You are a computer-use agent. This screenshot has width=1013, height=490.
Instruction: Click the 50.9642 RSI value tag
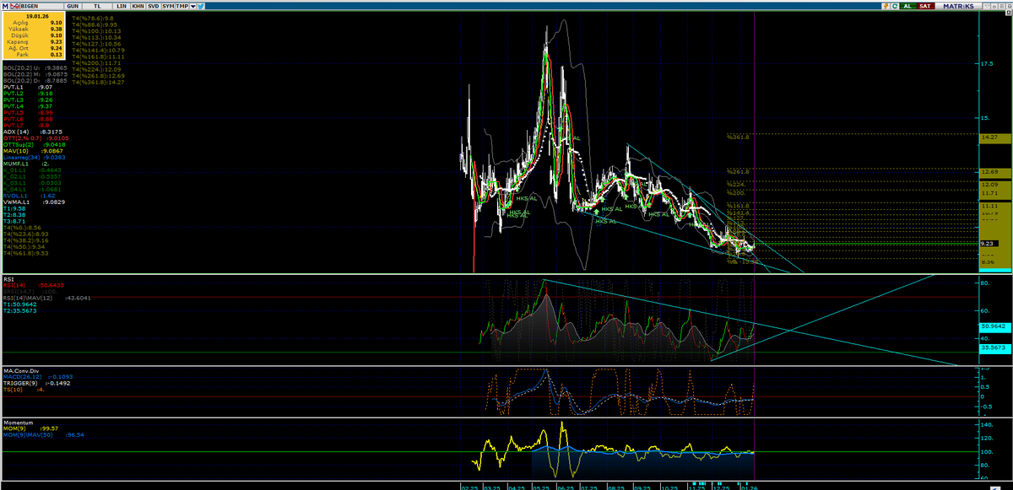[x=994, y=326]
